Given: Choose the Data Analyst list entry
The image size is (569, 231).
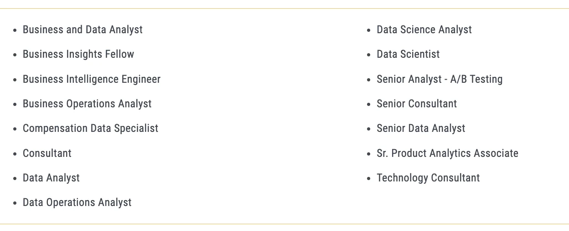Looking at the screenshot, I should coord(51,178).
